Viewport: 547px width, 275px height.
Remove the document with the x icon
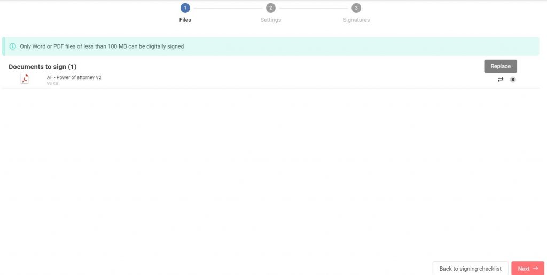[x=513, y=80]
